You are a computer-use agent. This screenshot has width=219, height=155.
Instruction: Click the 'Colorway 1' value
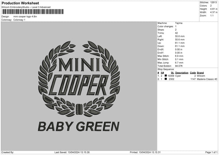(19, 20)
